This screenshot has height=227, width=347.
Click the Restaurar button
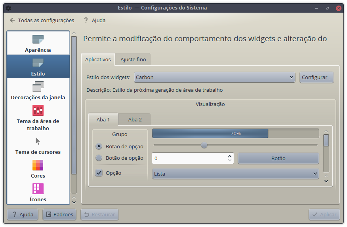[99, 214]
